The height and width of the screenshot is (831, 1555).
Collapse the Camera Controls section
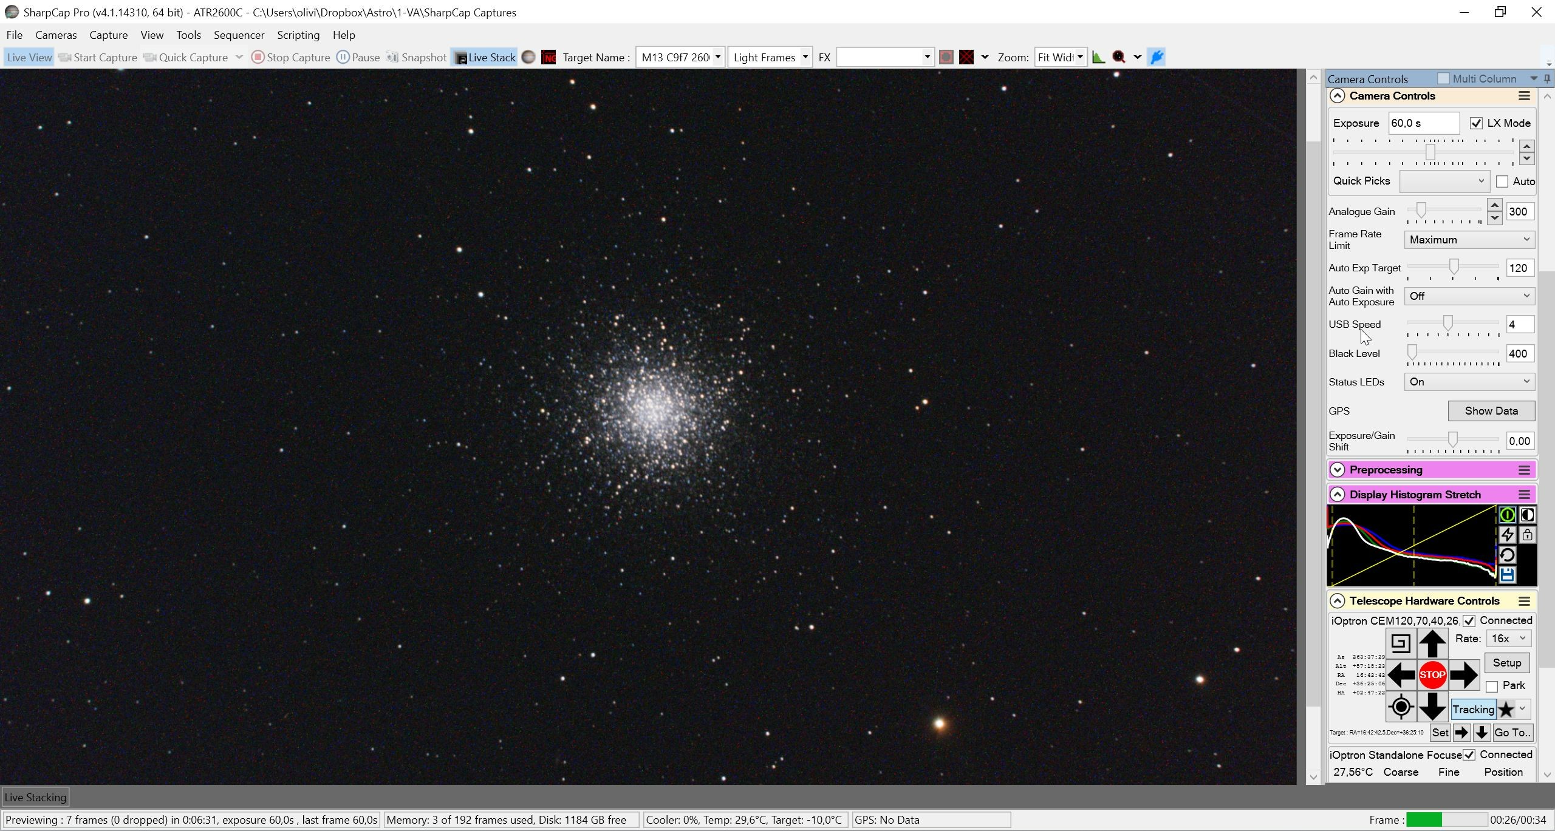(1337, 96)
